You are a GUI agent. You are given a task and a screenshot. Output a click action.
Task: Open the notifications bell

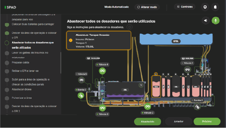point(215,7)
